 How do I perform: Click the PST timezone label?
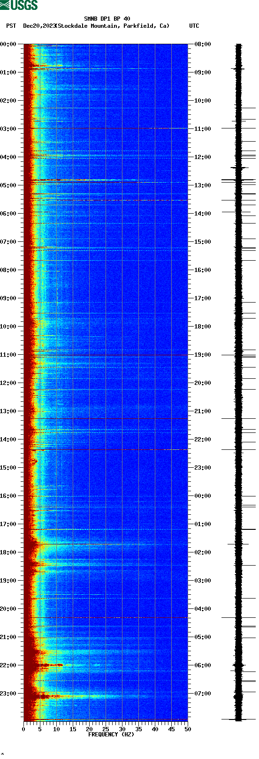(11, 26)
